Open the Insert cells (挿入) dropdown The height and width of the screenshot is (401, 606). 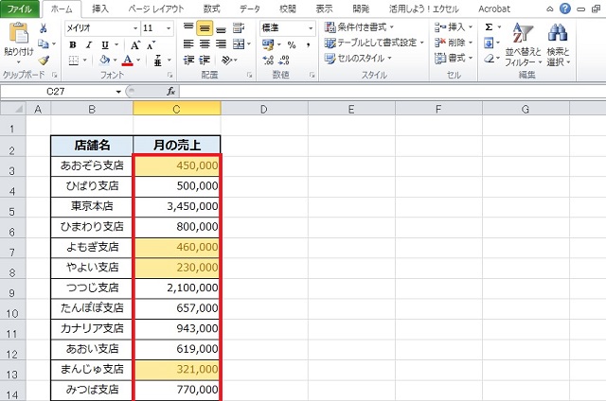pos(471,27)
